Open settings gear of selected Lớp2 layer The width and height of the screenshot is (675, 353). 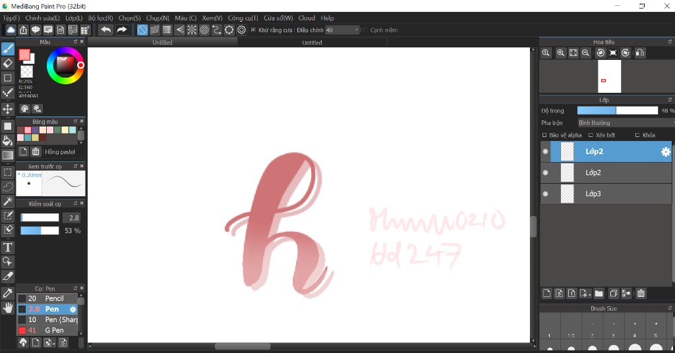pyautogui.click(x=666, y=151)
